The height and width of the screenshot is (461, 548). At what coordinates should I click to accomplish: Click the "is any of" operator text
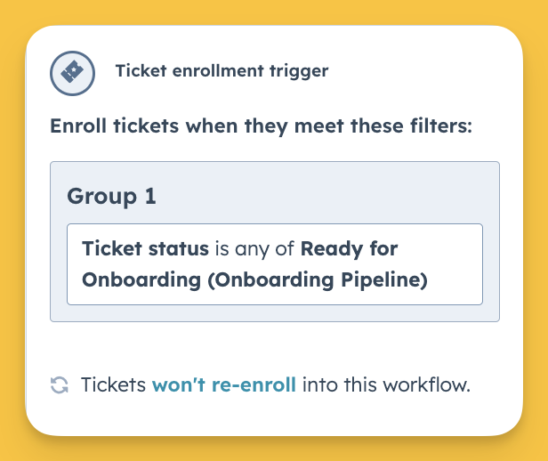pyautogui.click(x=254, y=249)
